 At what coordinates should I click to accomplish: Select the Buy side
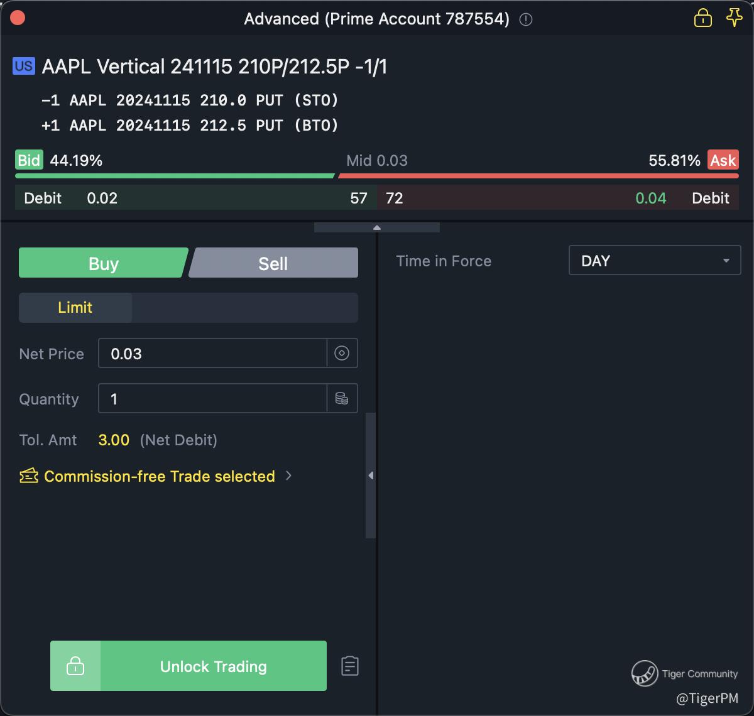pyautogui.click(x=103, y=263)
